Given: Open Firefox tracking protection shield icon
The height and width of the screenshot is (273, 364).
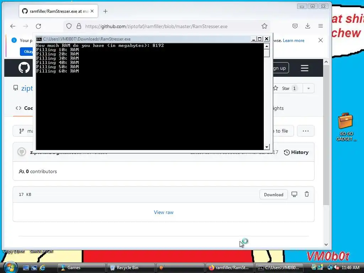Looking at the screenshot, I should pyautogui.click(x=69, y=26).
